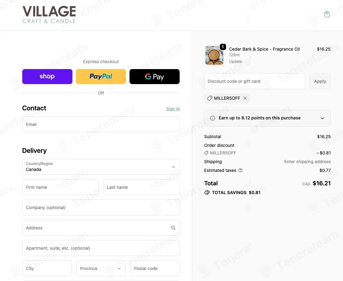The image size is (343, 281).
Task: Pay with Shop Pay express button
Action: (47, 77)
